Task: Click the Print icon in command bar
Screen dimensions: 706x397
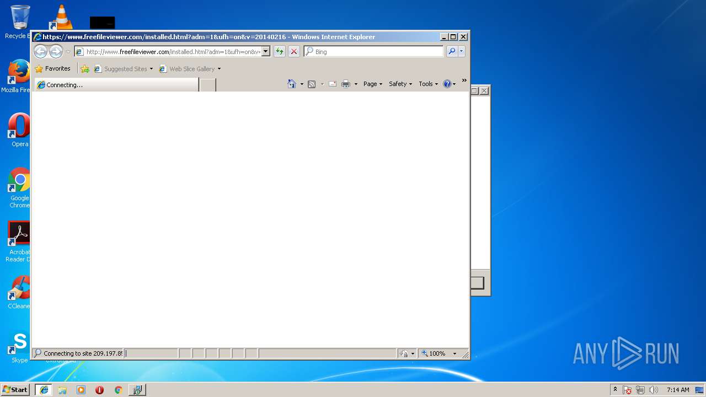Action: [x=346, y=84]
